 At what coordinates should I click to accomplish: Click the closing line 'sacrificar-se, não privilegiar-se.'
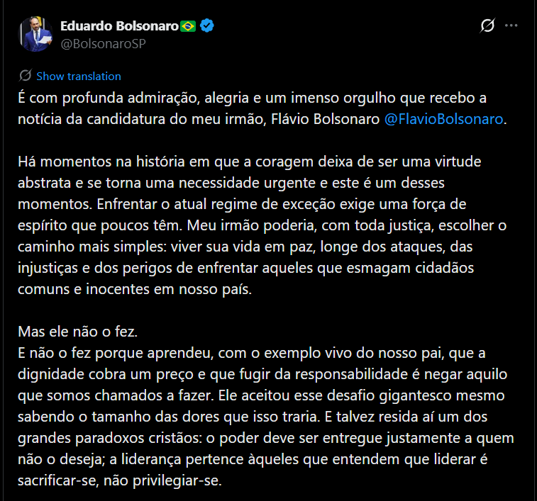point(119,480)
